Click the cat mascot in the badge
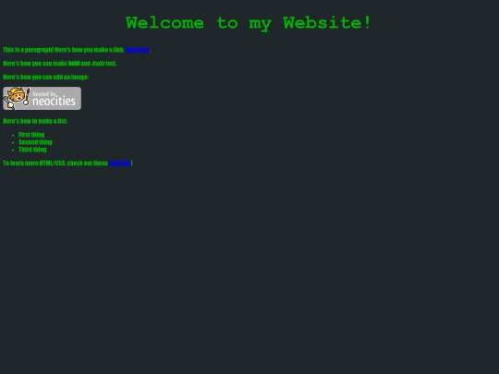Image resolution: width=499 pixels, height=374 pixels. click(17, 98)
